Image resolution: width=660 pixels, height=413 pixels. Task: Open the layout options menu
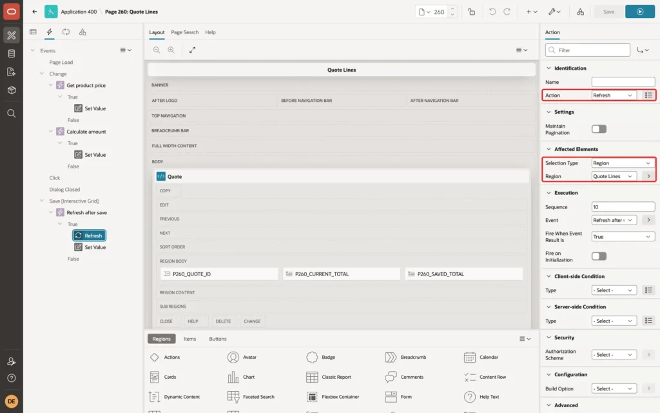[x=521, y=50]
